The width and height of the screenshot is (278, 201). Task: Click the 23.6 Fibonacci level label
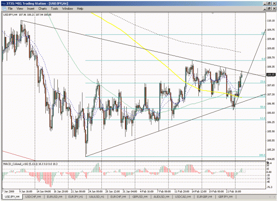263,82
